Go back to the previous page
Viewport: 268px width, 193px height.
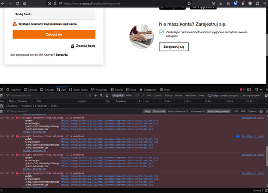[x=3, y=3]
